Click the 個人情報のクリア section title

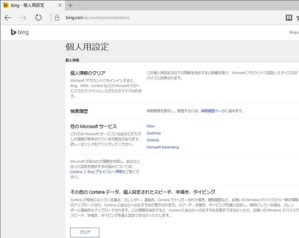(x=88, y=73)
